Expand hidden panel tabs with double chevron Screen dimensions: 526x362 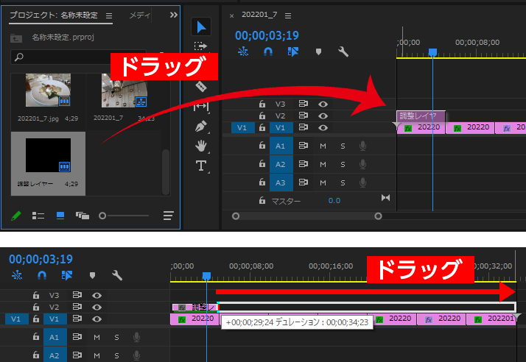[173, 15]
